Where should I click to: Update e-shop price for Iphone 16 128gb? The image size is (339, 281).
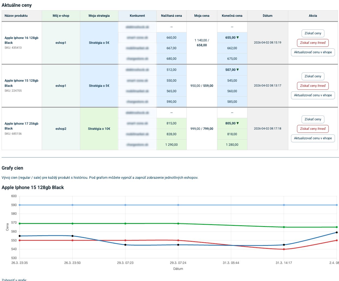(x=313, y=52)
